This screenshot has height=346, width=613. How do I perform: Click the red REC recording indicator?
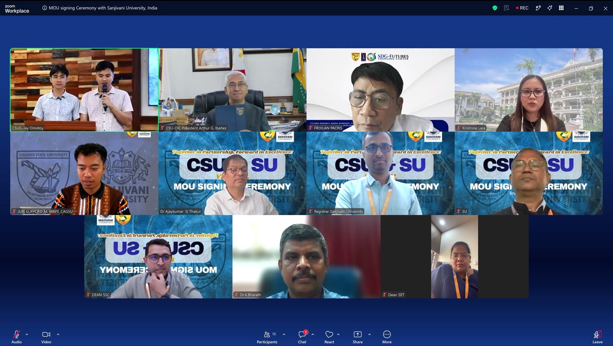[x=522, y=8]
